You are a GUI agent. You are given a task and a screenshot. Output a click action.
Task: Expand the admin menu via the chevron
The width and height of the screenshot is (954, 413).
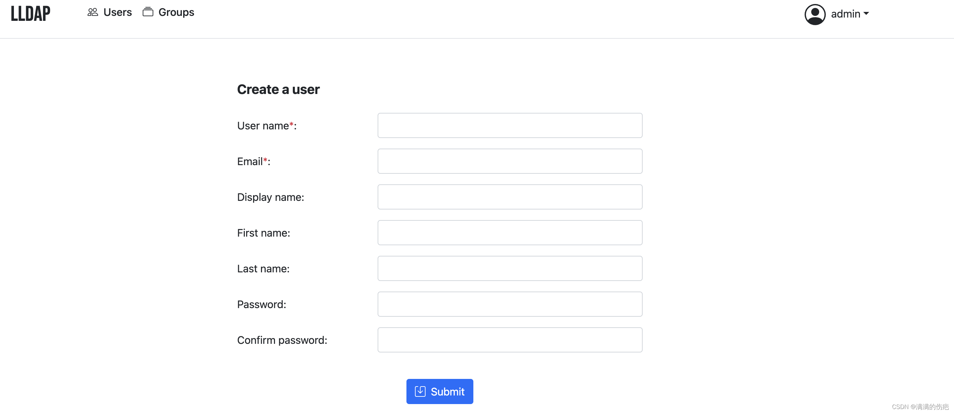[x=867, y=14]
